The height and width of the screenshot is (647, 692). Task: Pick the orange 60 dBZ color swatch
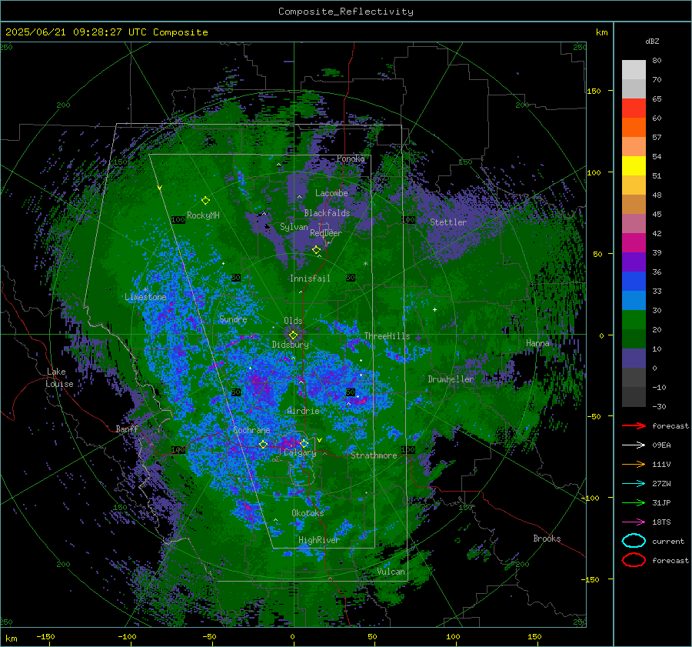pos(634,127)
